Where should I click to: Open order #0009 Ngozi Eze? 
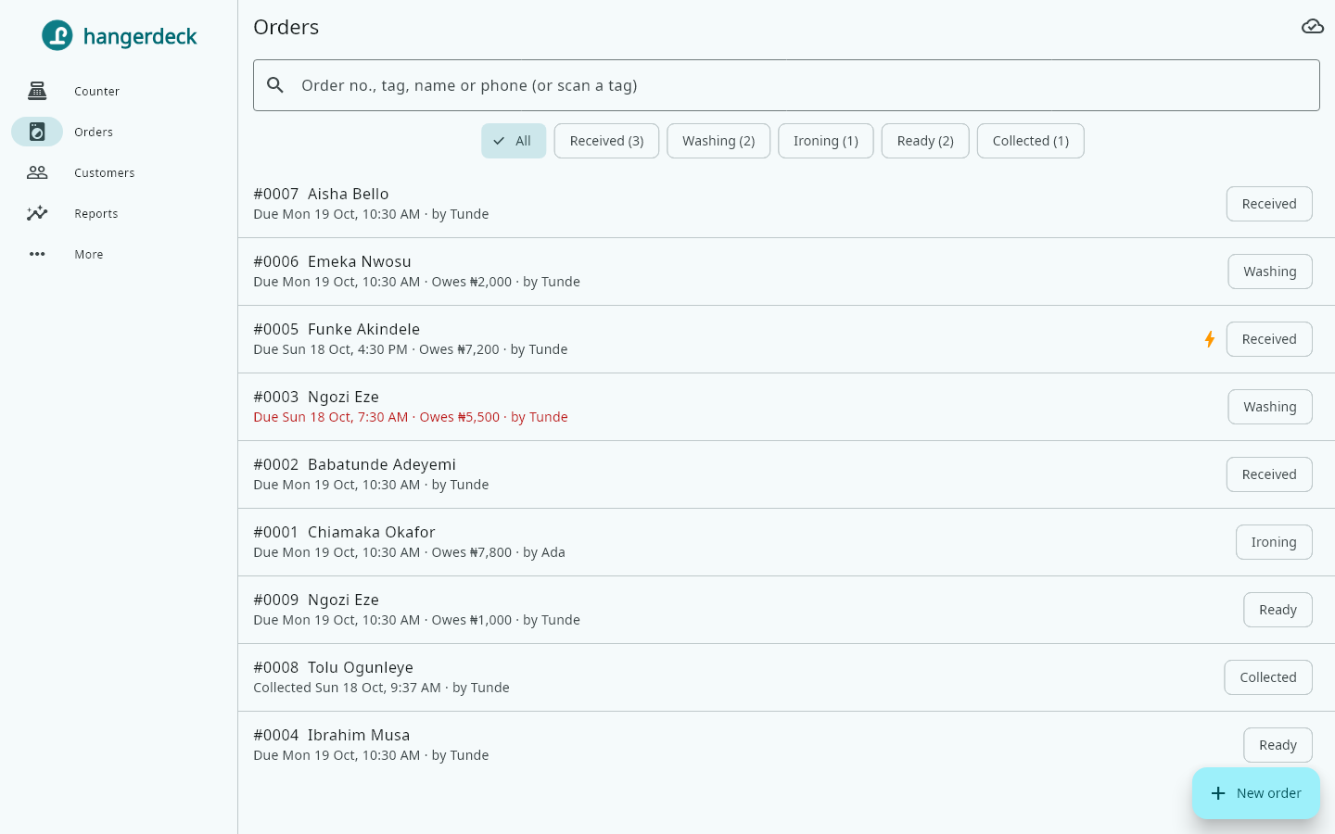coord(786,610)
